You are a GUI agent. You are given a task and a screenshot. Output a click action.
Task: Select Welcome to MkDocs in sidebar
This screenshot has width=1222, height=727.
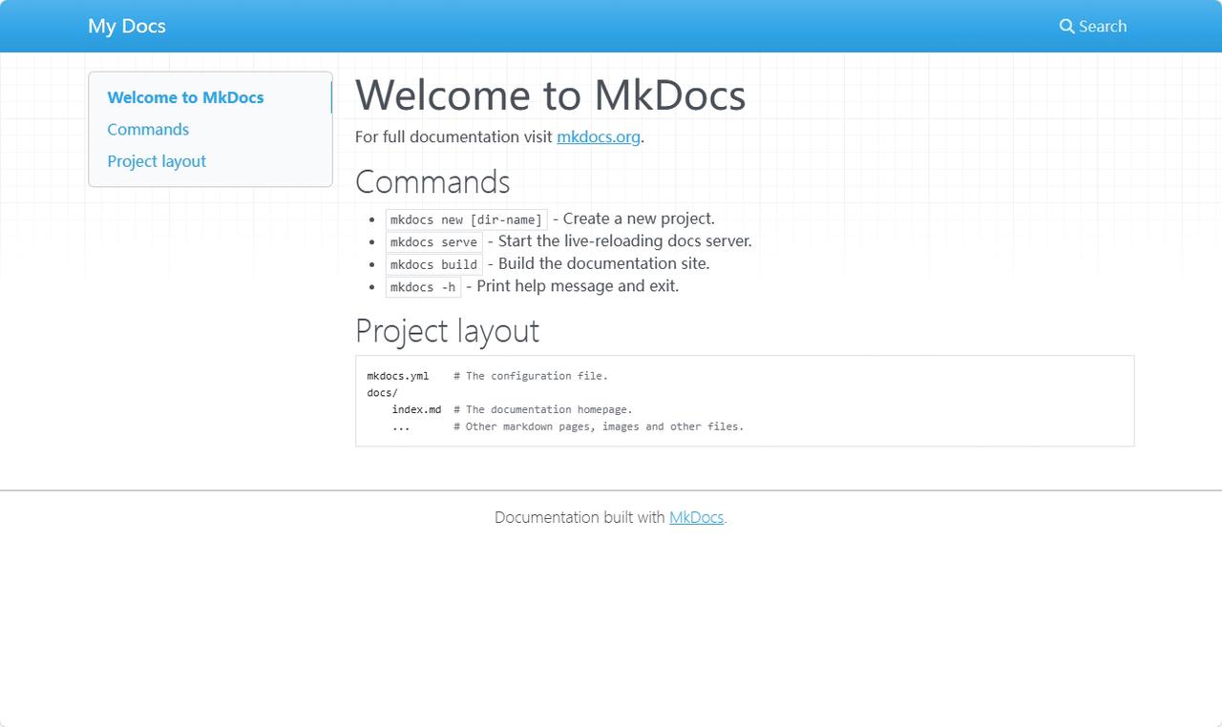click(x=185, y=97)
